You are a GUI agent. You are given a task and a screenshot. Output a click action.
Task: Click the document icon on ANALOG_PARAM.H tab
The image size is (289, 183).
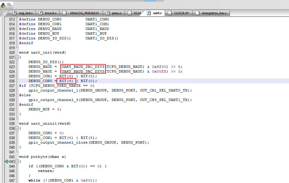(x=64, y=13)
